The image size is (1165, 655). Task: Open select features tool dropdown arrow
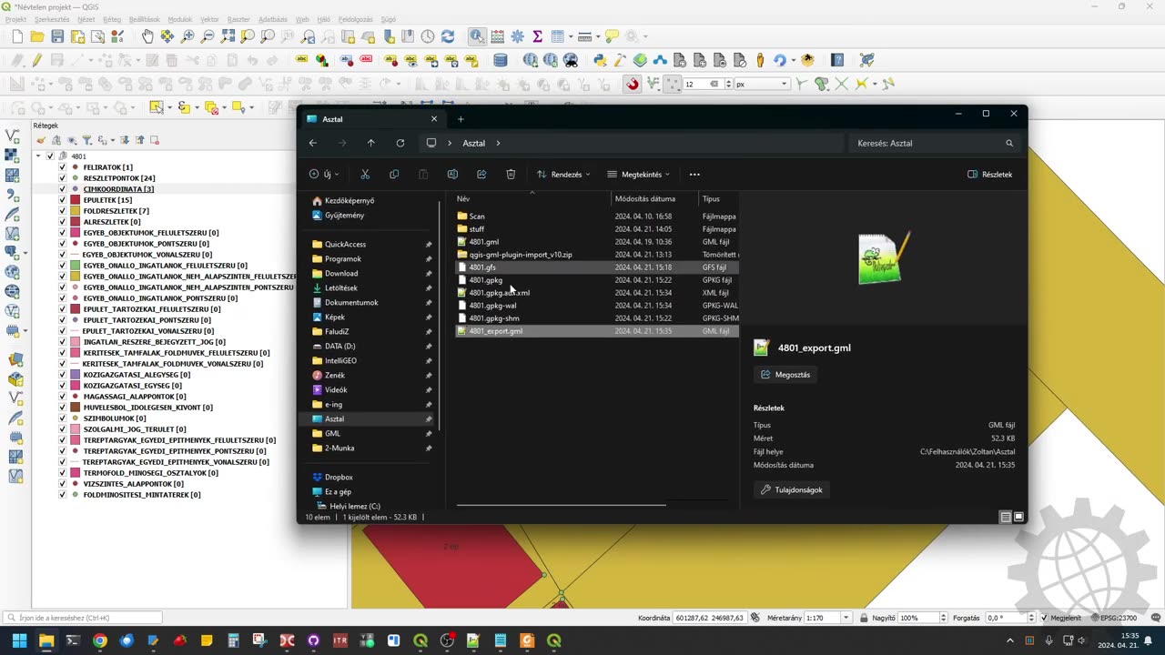point(168,107)
